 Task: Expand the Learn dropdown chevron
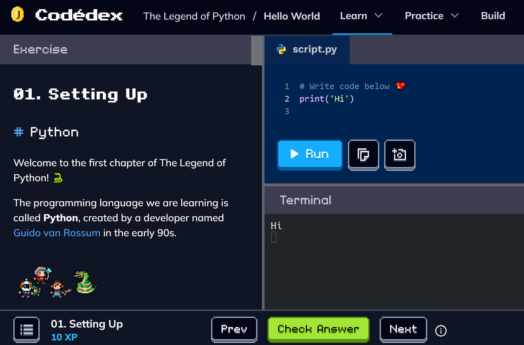[x=378, y=16]
